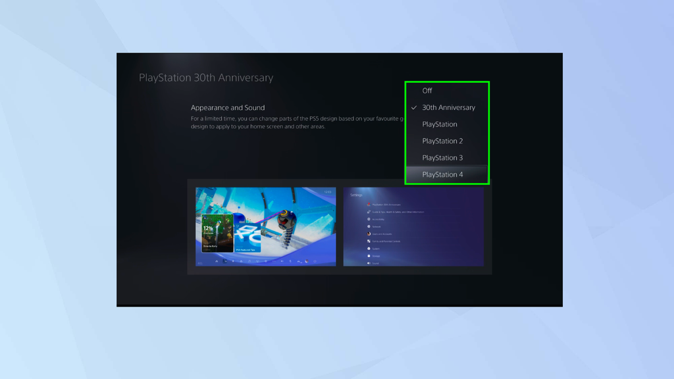Click the PlayStation 30th Anniversary star icon

pos(369,205)
